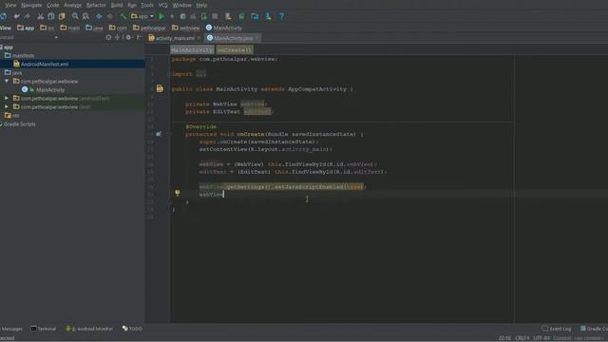The image size is (608, 342).
Task: Open the Analyze menu
Action: click(x=72, y=5)
